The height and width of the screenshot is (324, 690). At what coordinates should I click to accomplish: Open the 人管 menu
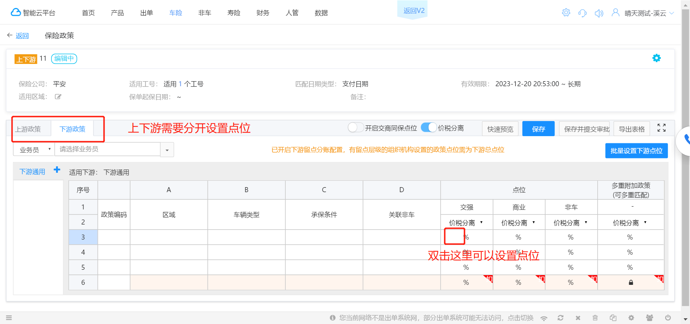[292, 13]
